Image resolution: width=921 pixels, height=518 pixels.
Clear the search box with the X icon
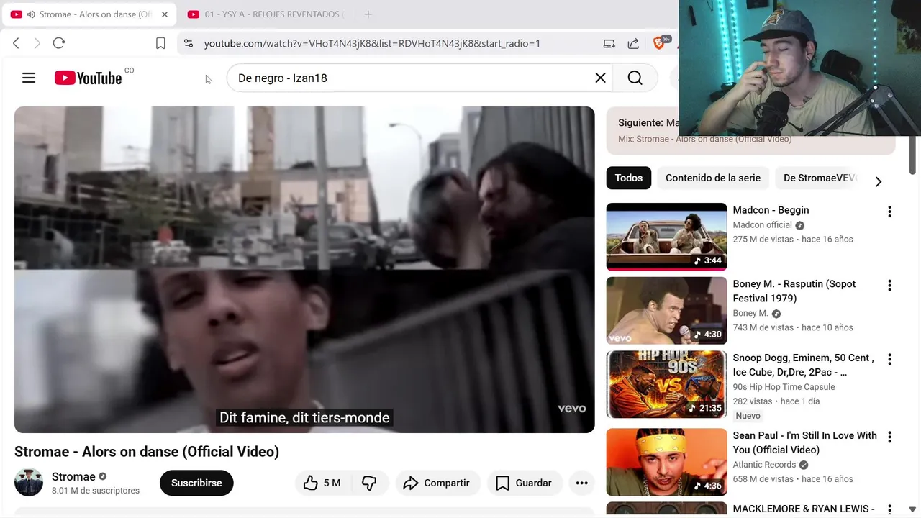(600, 78)
